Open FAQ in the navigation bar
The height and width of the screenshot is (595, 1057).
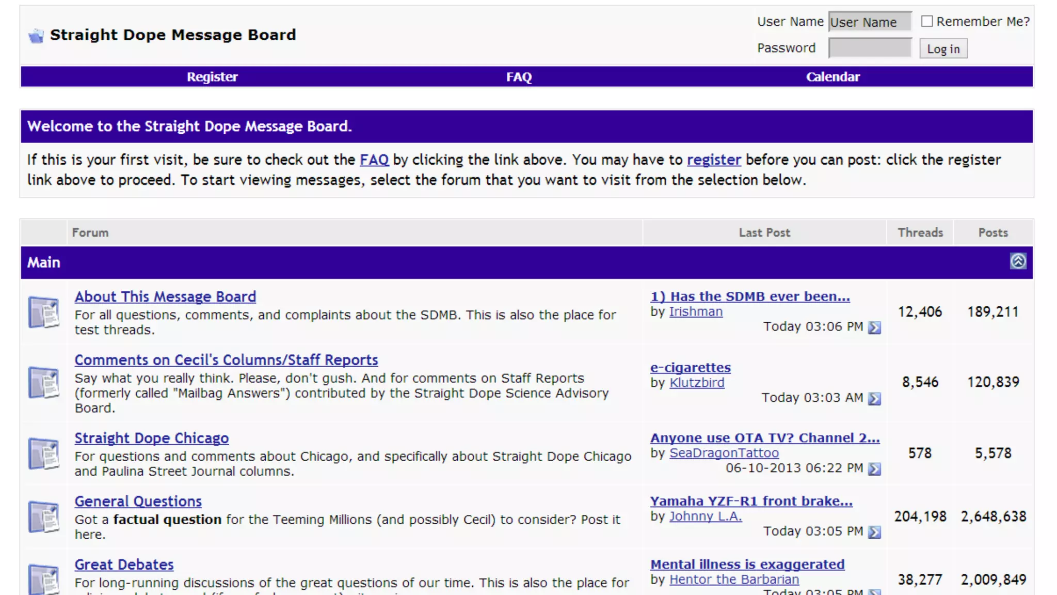pyautogui.click(x=519, y=77)
